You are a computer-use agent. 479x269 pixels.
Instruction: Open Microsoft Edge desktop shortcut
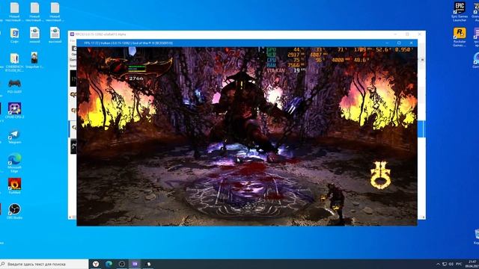coord(14,163)
